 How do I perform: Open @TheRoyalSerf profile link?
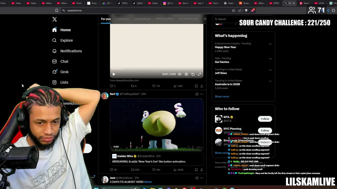click(x=129, y=94)
